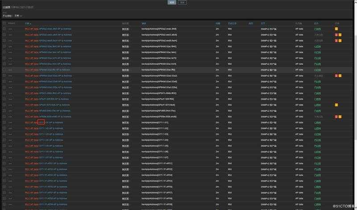357x210 pixels.
Task: Click red error icon on AP00a2.eed8.6a04 row
Action: 336,41
